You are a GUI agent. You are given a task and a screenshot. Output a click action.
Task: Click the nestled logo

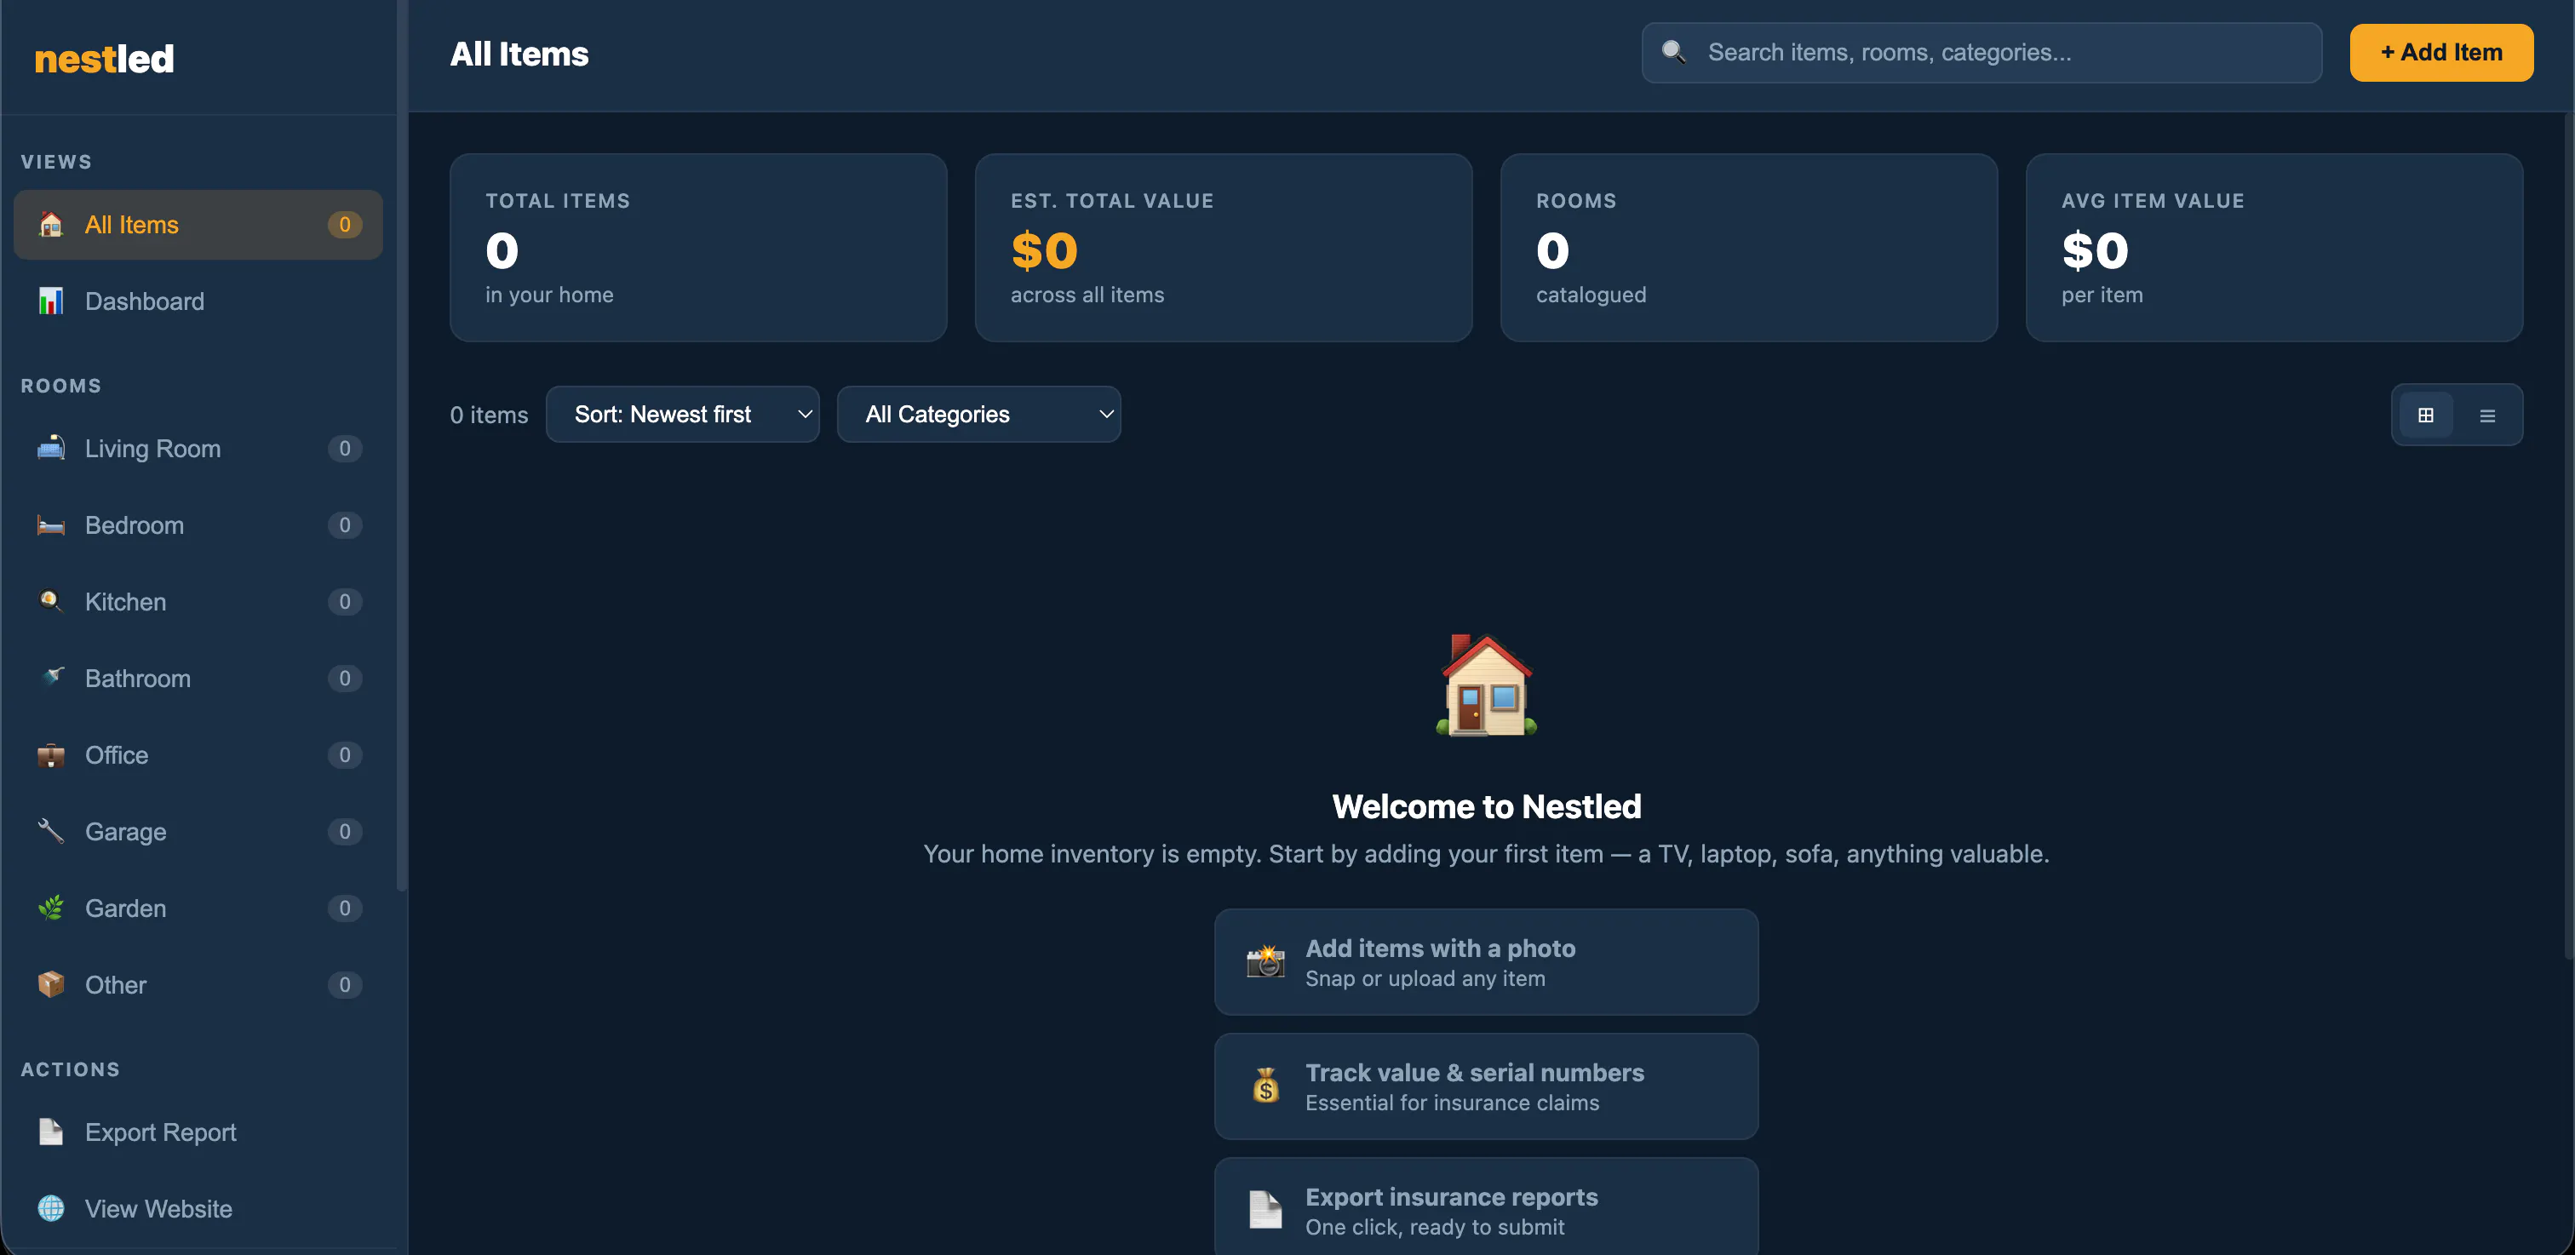pos(104,59)
